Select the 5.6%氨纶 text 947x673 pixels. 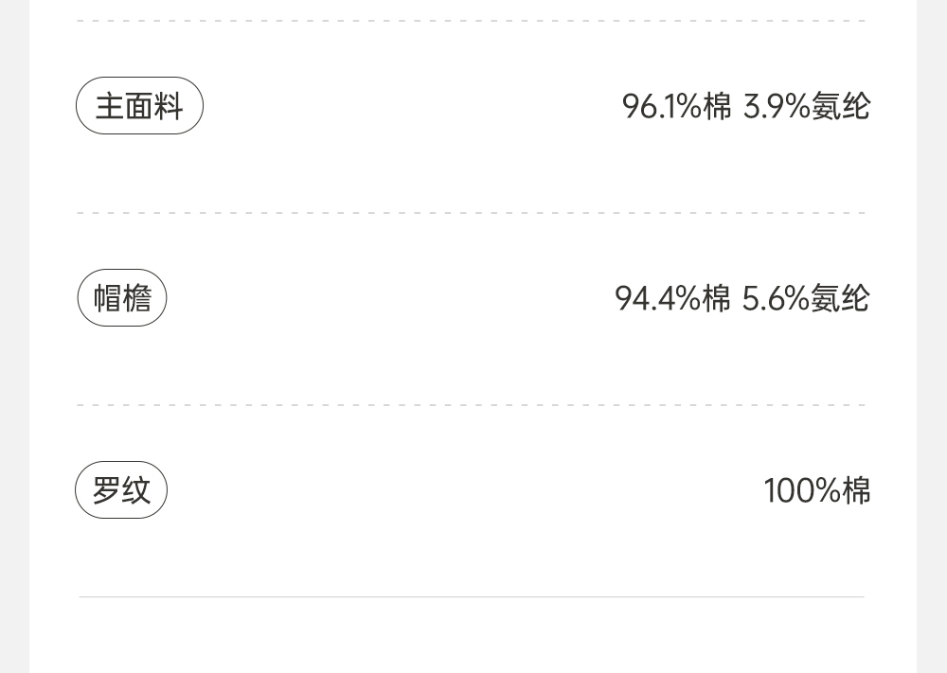(805, 298)
